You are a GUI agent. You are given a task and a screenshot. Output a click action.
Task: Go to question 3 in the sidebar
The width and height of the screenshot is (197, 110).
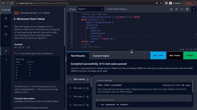click(6, 59)
